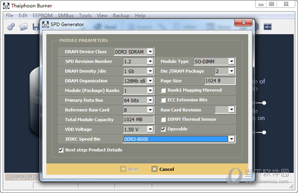Expand Reference Raw Card dropdown

click(150, 110)
